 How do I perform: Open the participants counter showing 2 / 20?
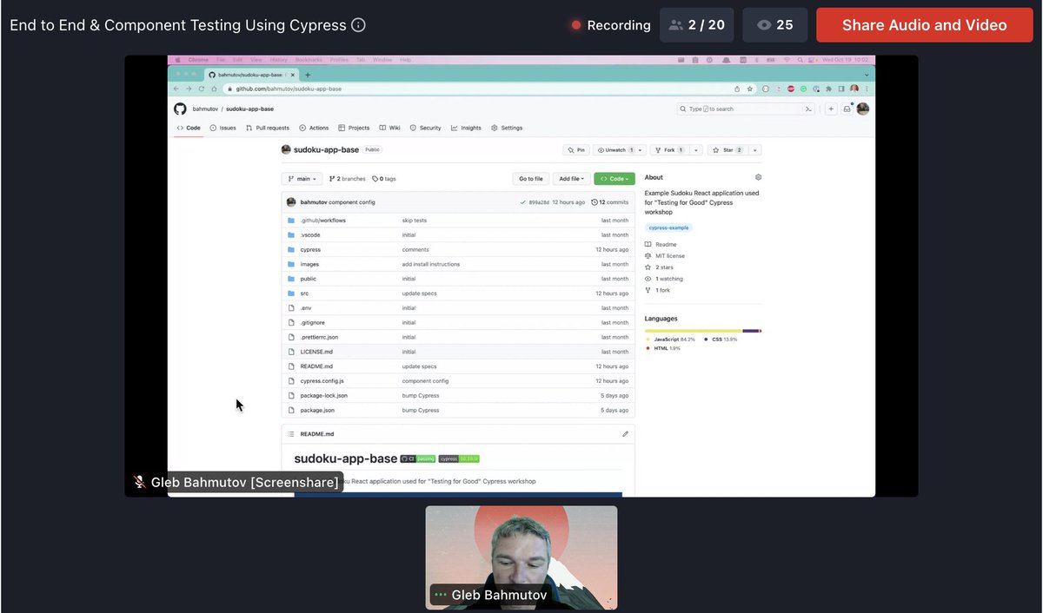click(697, 25)
